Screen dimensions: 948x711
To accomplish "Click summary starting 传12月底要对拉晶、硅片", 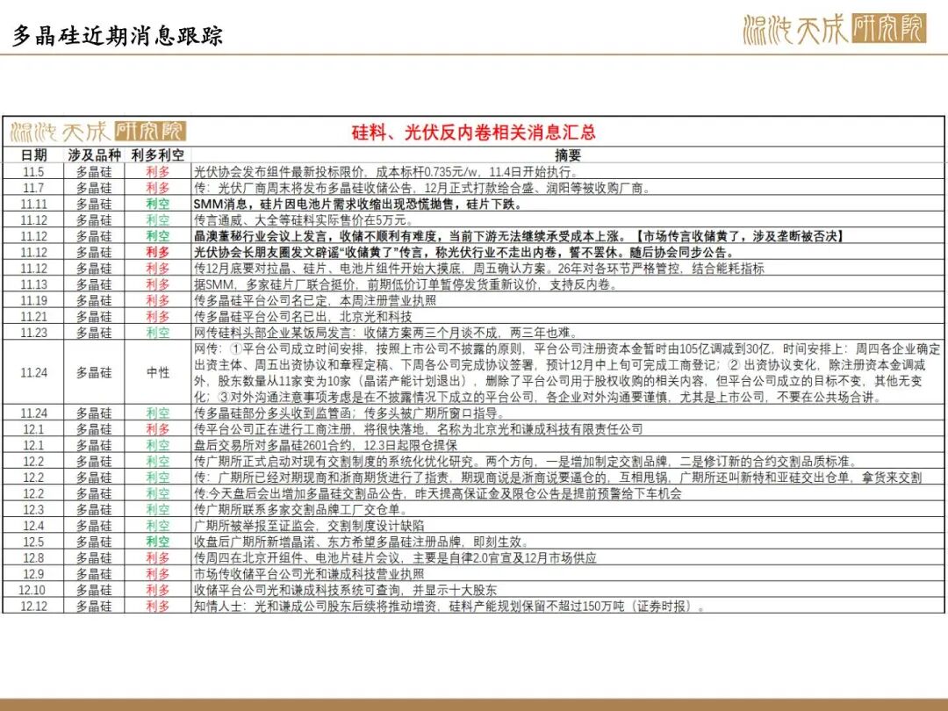I will pyautogui.click(x=479, y=269).
